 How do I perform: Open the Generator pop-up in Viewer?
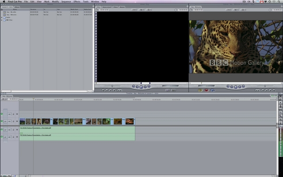(173, 90)
